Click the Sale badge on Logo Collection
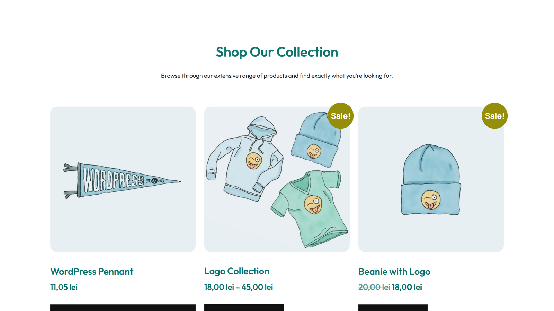This screenshot has width=554, height=311. coord(340,116)
